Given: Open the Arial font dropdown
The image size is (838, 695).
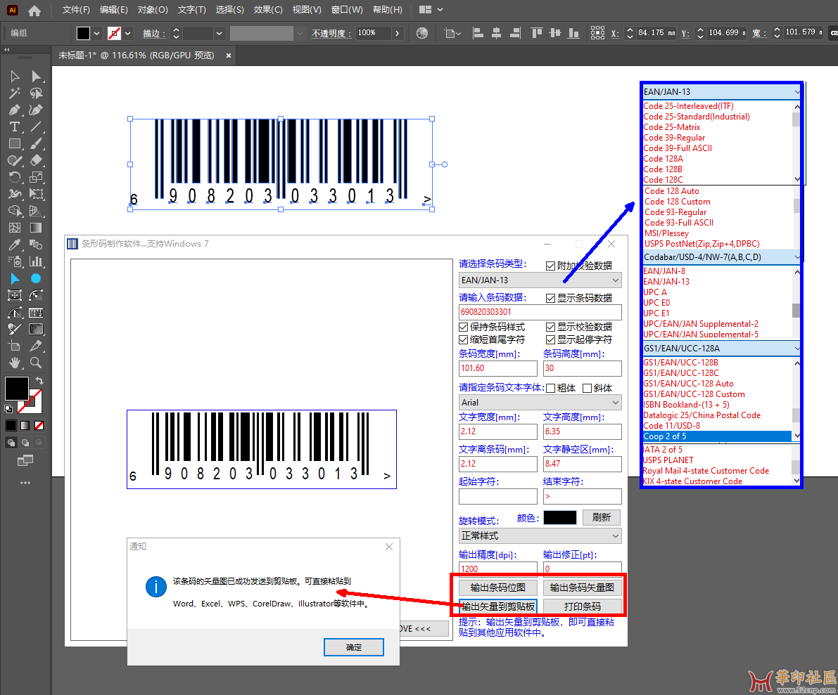Looking at the screenshot, I should pos(540,403).
